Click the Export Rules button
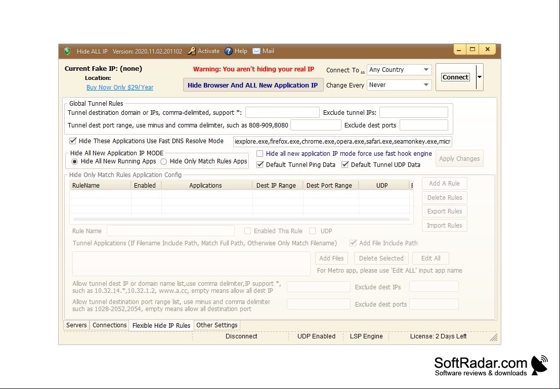Image resolution: width=560 pixels, height=389 pixels. coord(444,211)
